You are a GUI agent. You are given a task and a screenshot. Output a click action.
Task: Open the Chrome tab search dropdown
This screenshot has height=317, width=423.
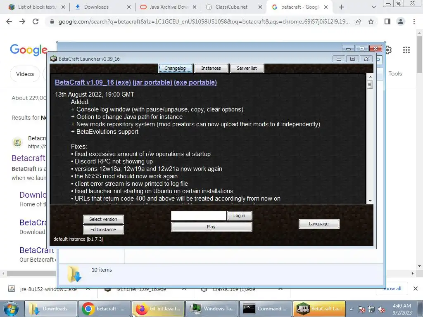tap(373, 7)
